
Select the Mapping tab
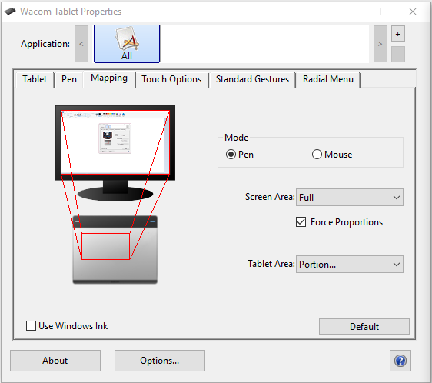pyautogui.click(x=109, y=78)
